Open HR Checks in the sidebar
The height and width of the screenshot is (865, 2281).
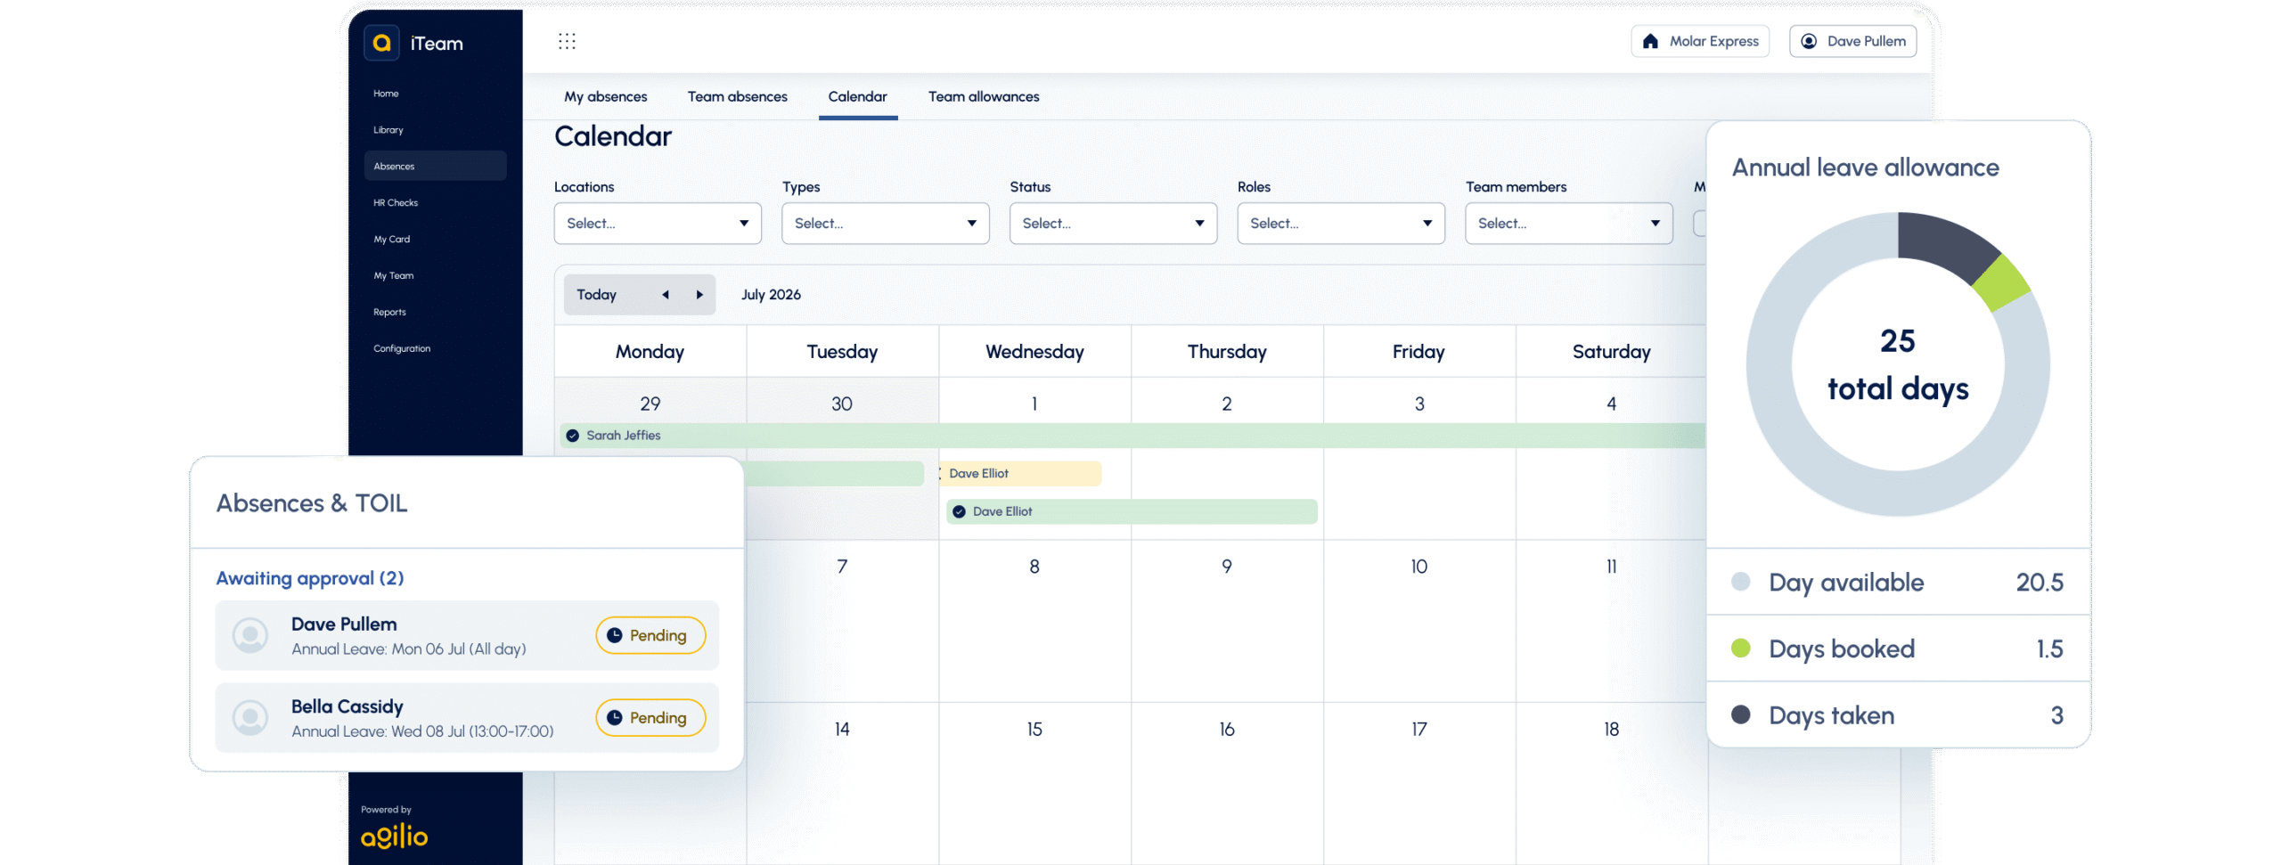tap(396, 203)
